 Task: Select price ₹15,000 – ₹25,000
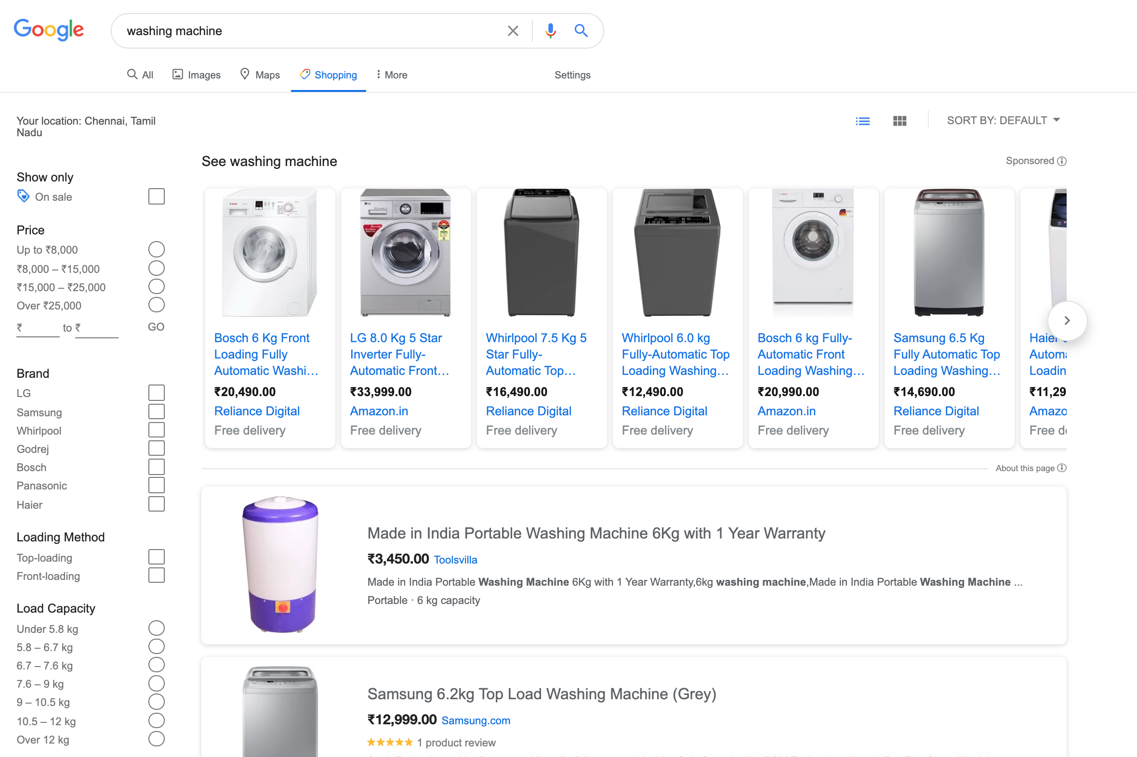pyautogui.click(x=157, y=287)
